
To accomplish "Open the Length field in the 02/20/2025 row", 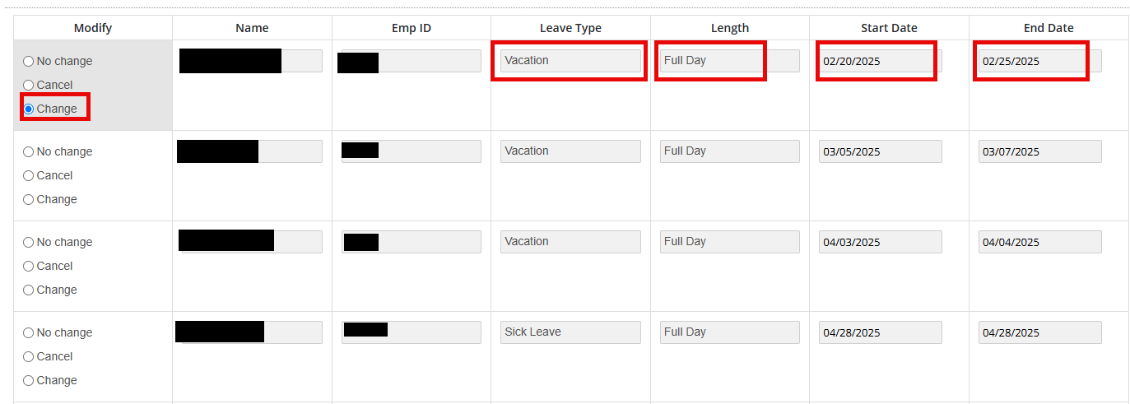I will (729, 61).
